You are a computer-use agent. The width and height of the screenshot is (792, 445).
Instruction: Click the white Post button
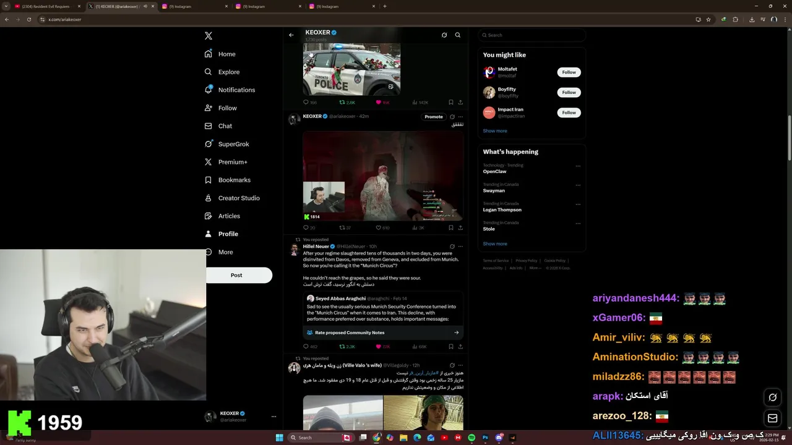pyautogui.click(x=239, y=275)
